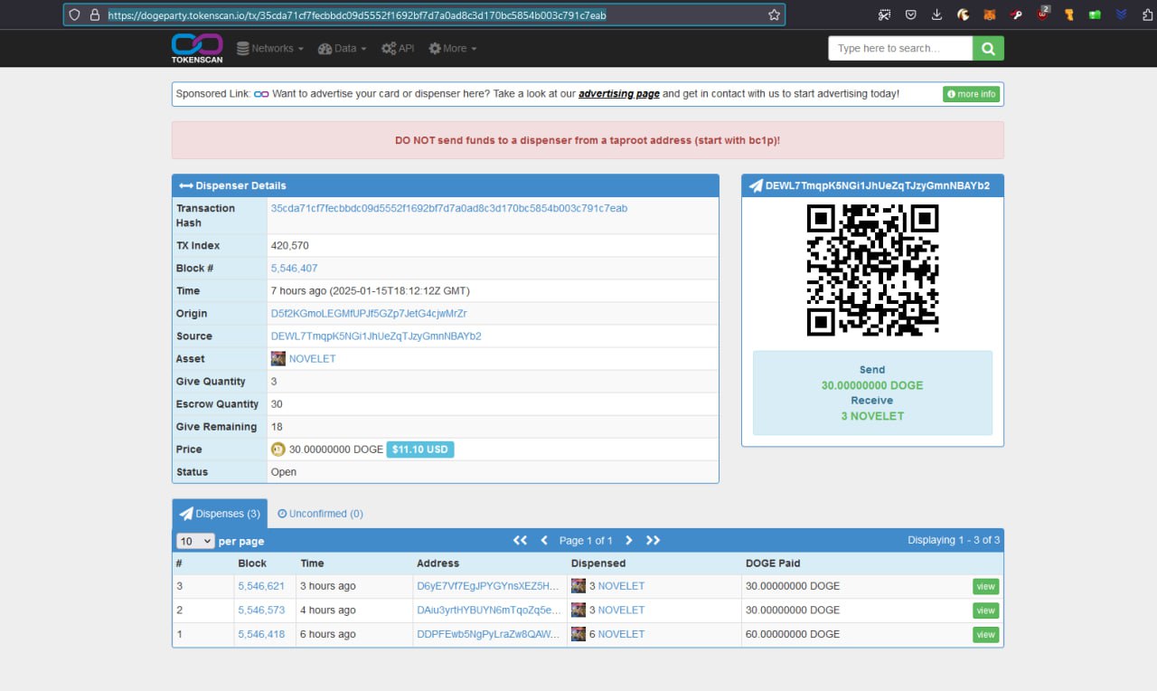The image size is (1157, 691).
Task: Click view button for 60 DOGE dispense
Action: tap(985, 634)
